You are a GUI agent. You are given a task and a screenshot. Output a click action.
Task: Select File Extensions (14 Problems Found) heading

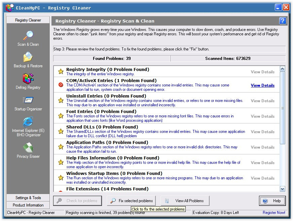coord(107,189)
